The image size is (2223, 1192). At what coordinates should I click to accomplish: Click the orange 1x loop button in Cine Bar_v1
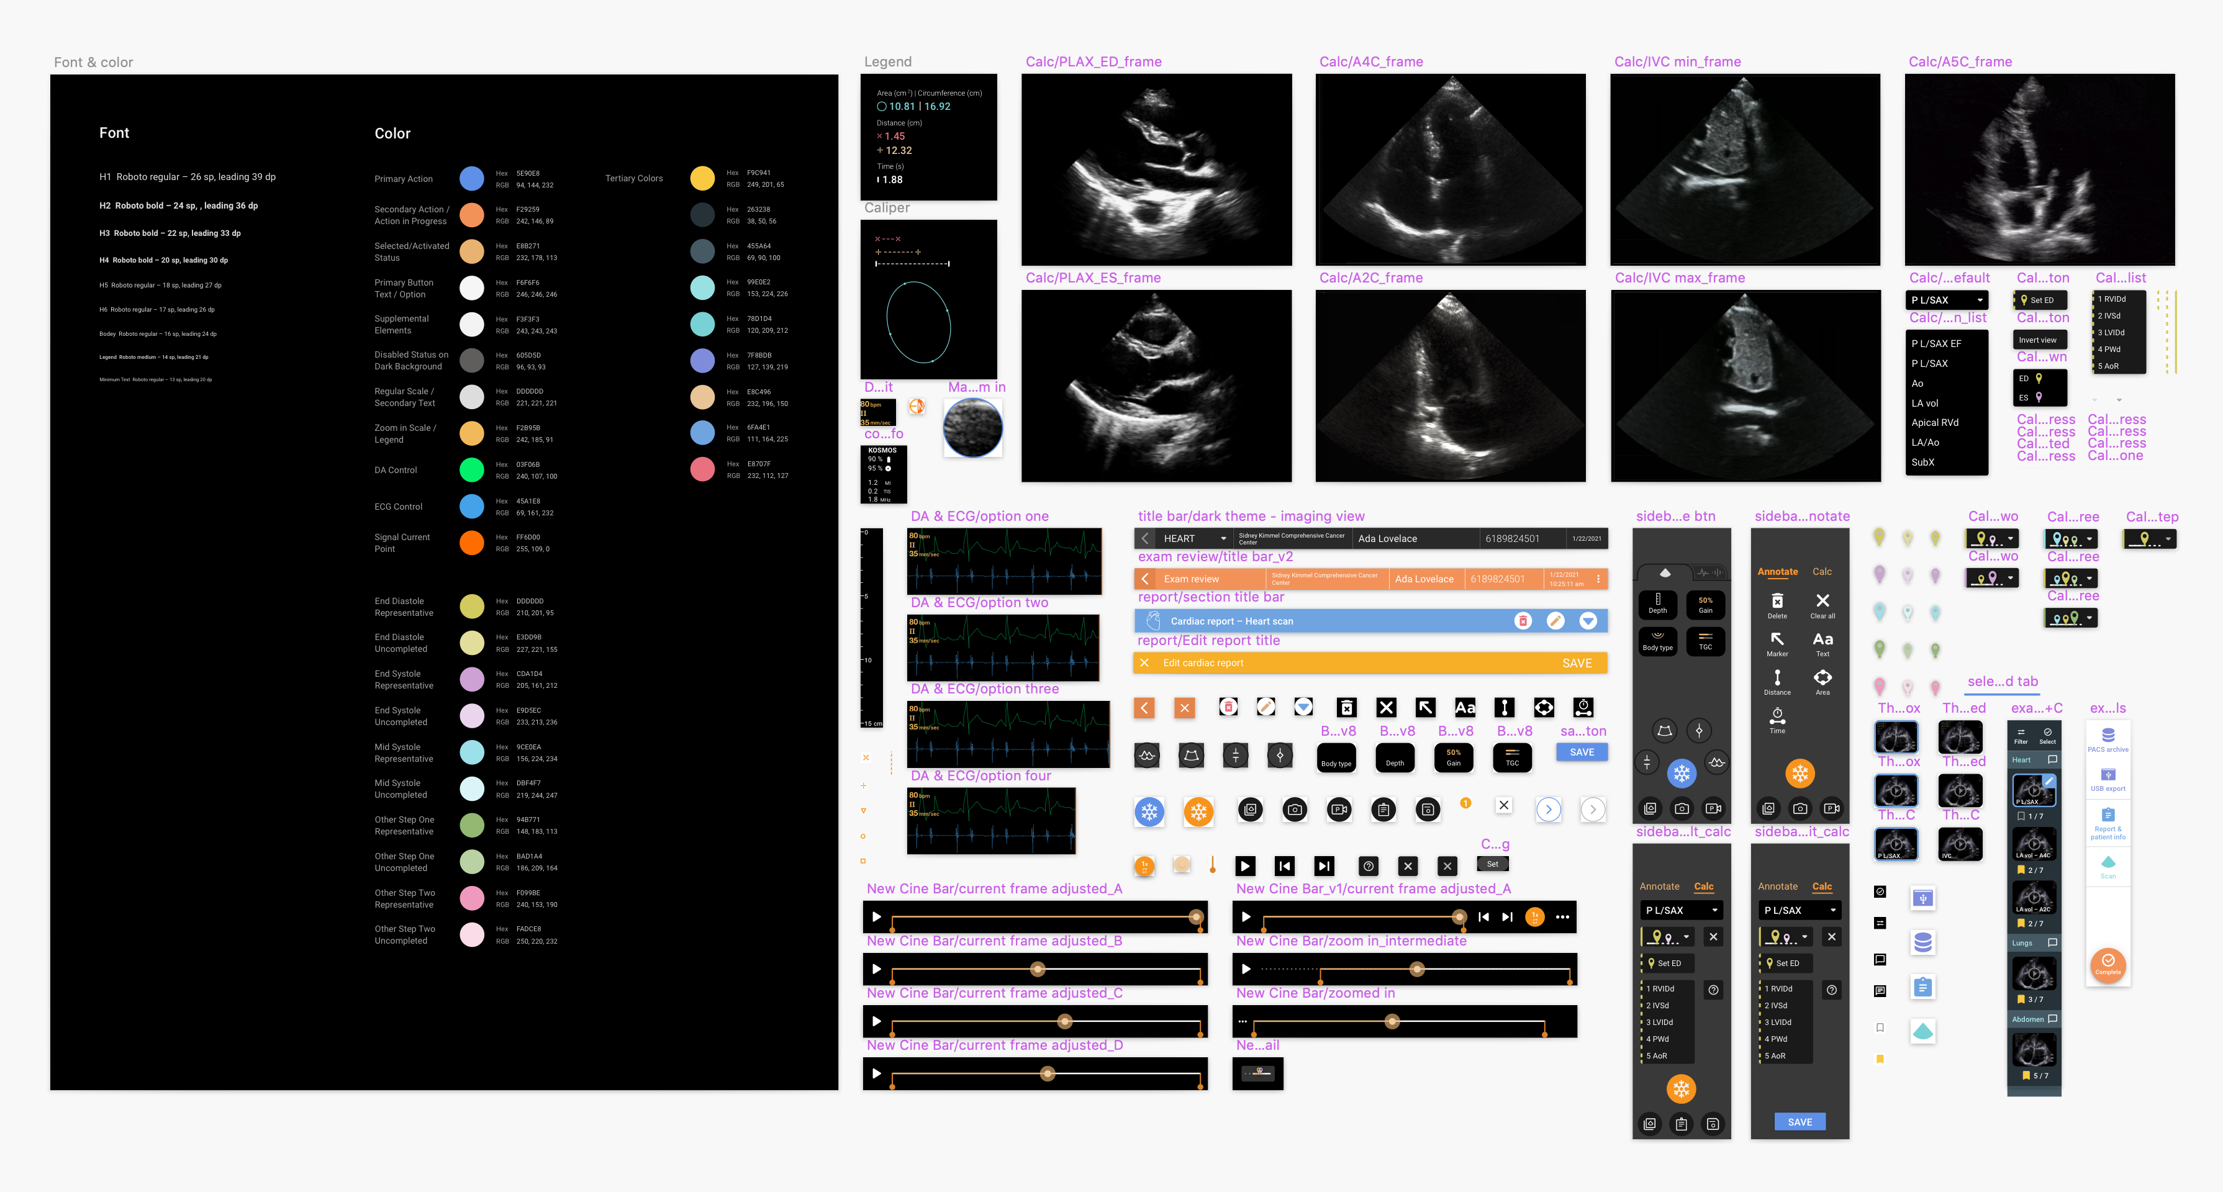pos(1534,917)
